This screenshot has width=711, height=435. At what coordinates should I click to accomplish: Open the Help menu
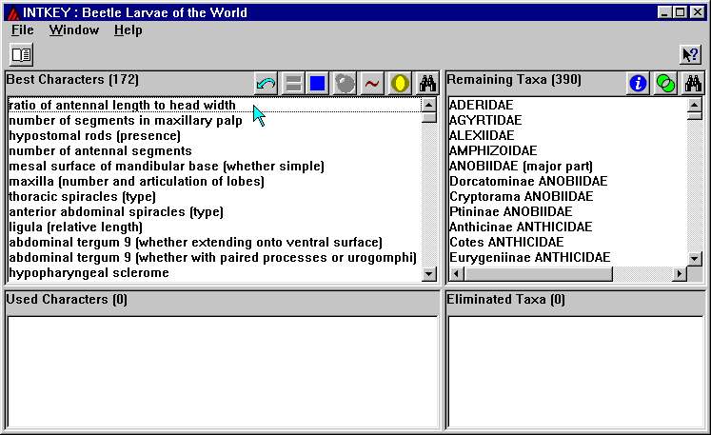128,30
